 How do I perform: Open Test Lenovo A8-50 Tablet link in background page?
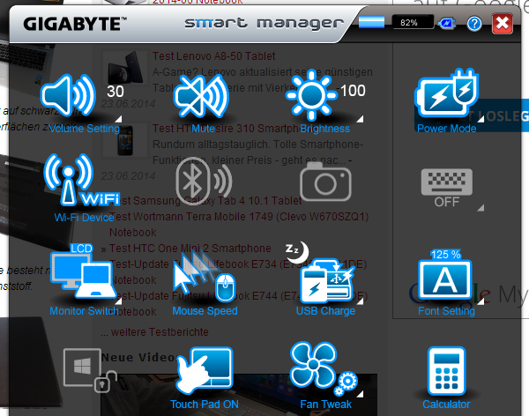click(x=213, y=56)
